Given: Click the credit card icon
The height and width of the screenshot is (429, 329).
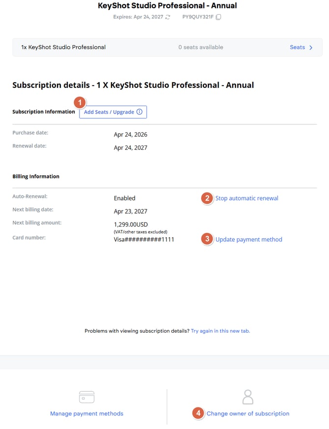Looking at the screenshot, I should [87, 397].
